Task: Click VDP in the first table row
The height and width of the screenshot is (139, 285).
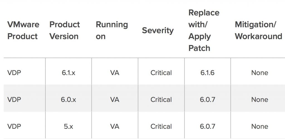Action: click(14, 73)
